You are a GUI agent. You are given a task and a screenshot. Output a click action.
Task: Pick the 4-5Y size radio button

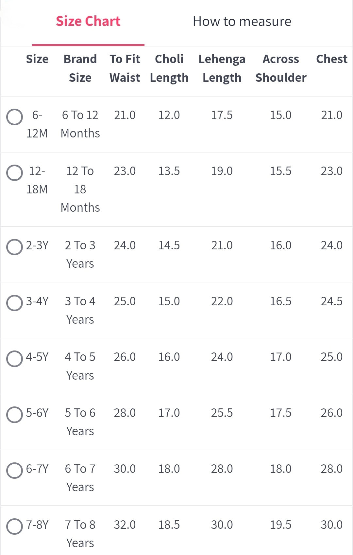[15, 359]
